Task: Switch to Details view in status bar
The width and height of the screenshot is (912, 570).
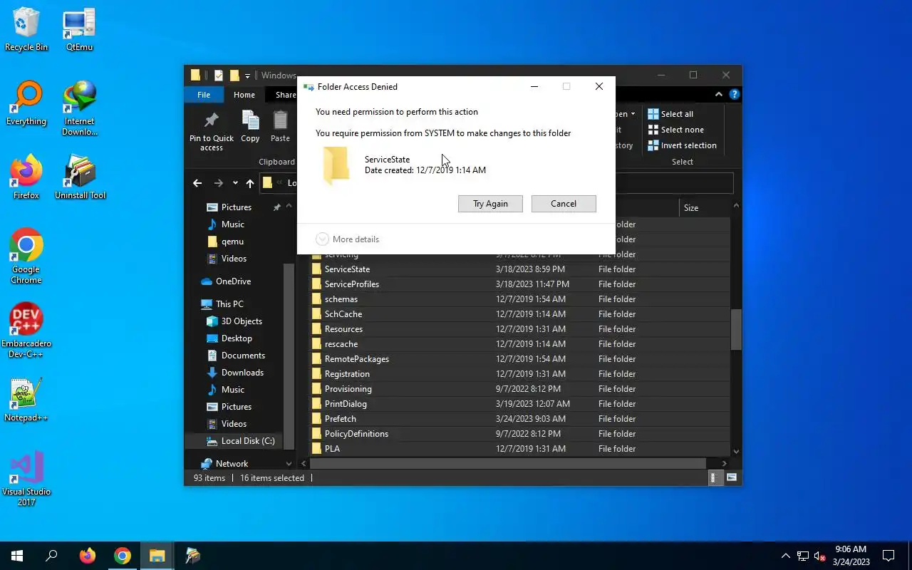Action: coord(715,478)
